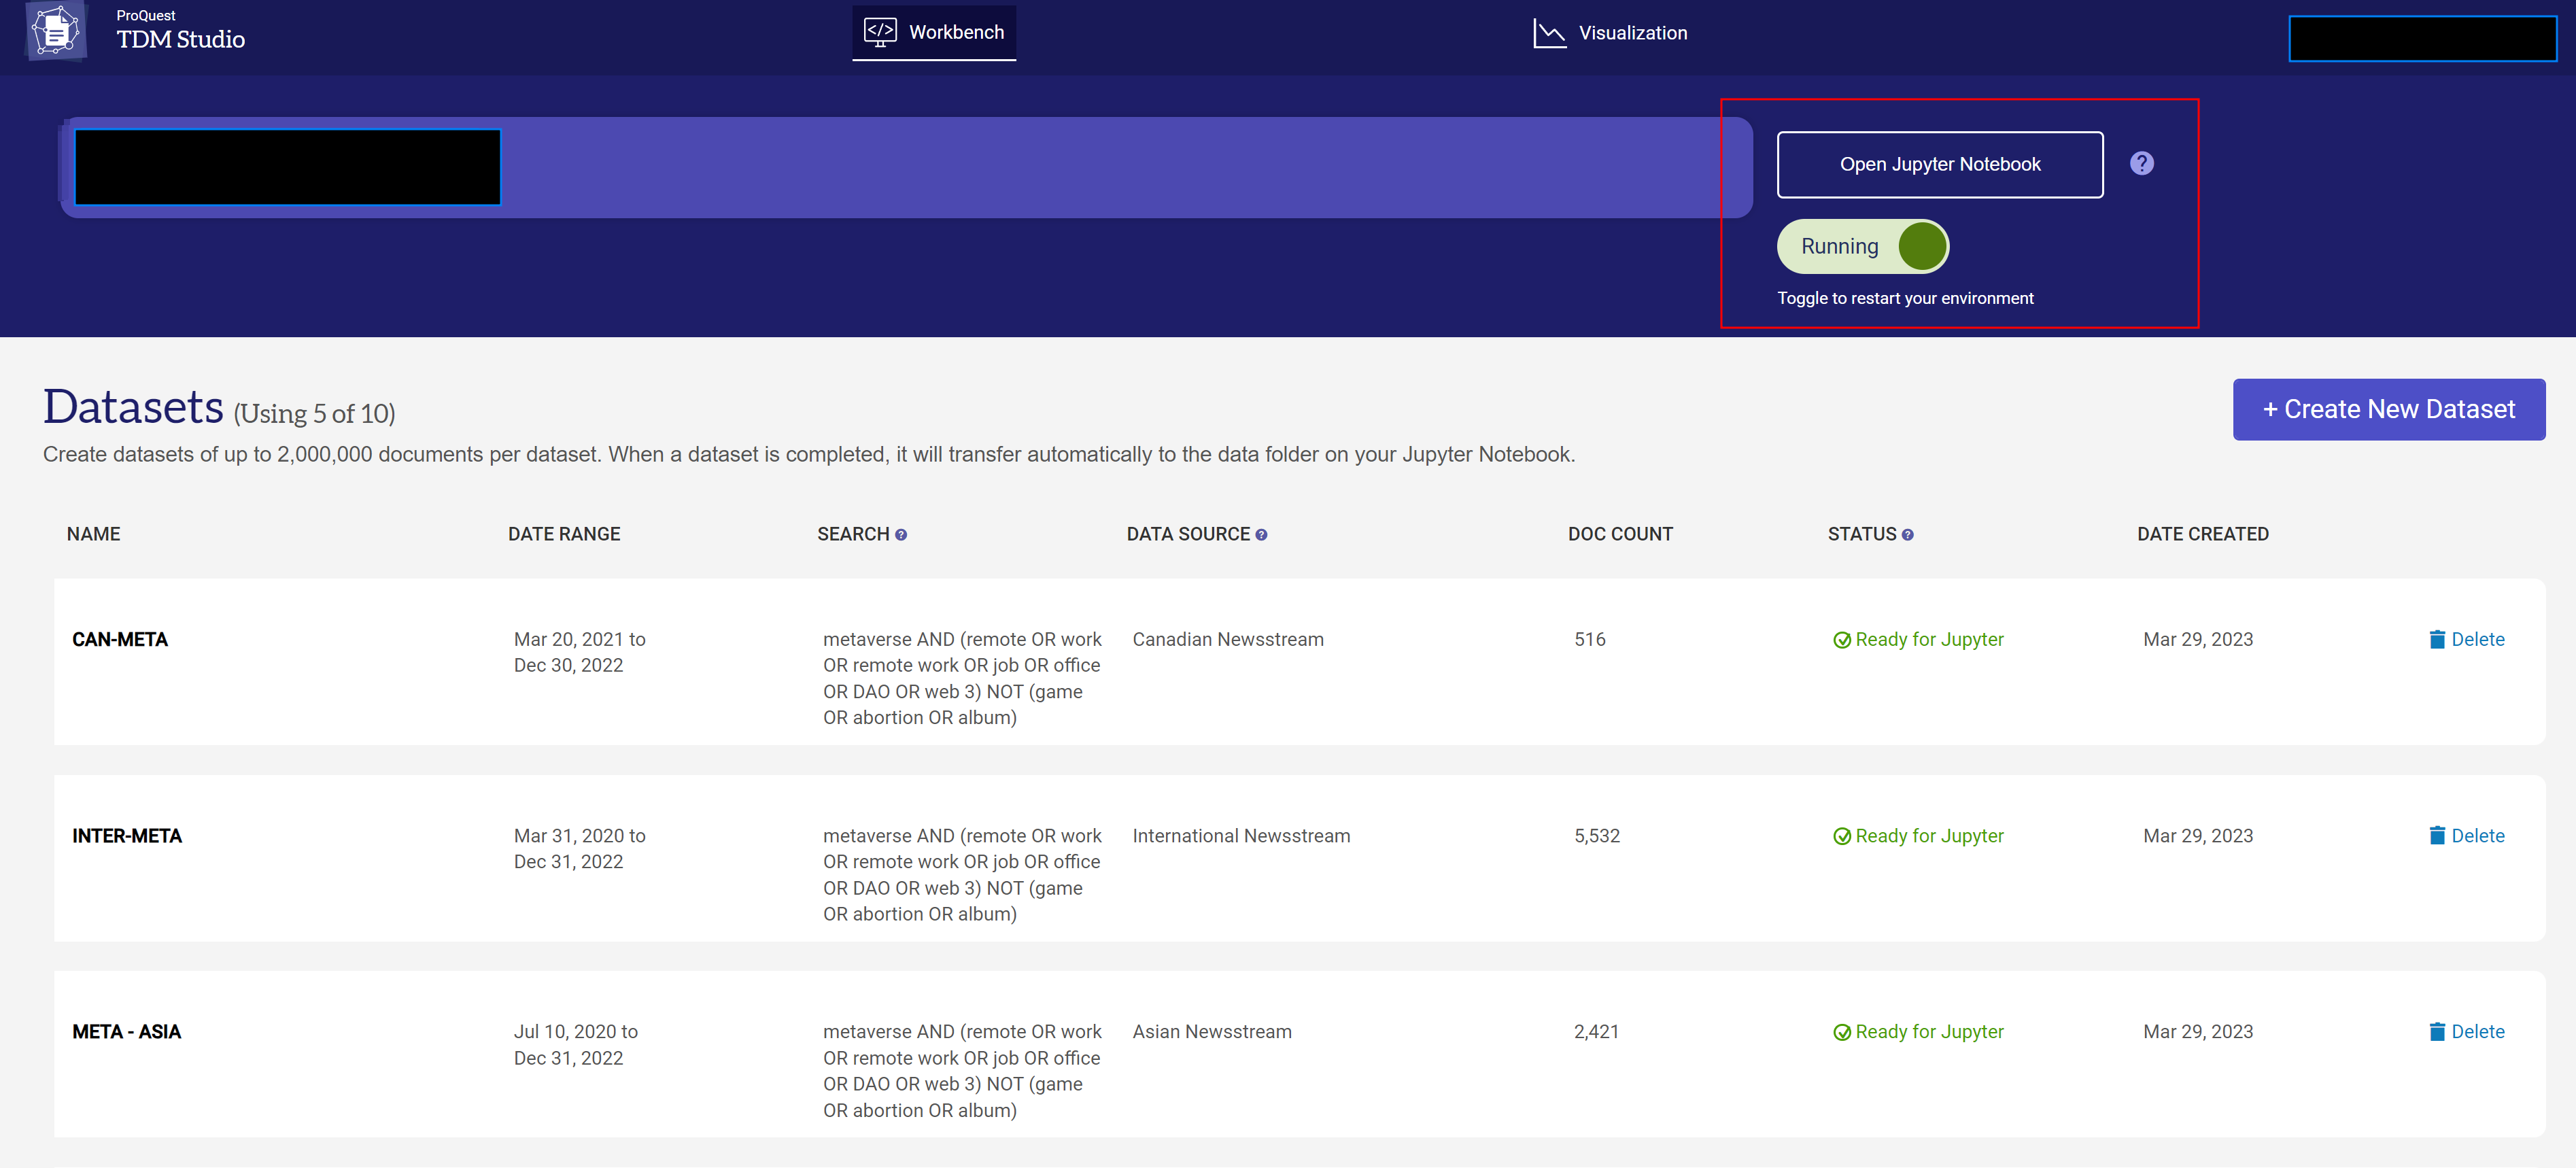The image size is (2576, 1168).
Task: Click the SEARCH column info icon
Action: 901,535
